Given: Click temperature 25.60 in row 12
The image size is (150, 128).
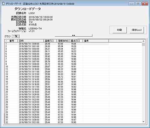Looking at the screenshot, I should [x=47, y=72].
